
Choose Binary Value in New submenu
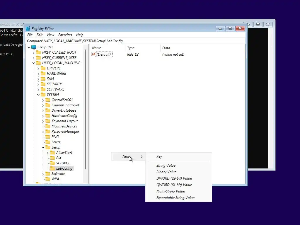[178, 172]
